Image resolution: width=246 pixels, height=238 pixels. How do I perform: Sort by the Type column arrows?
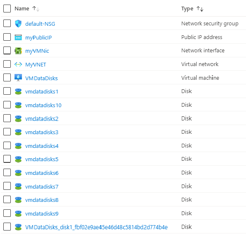click(x=200, y=9)
